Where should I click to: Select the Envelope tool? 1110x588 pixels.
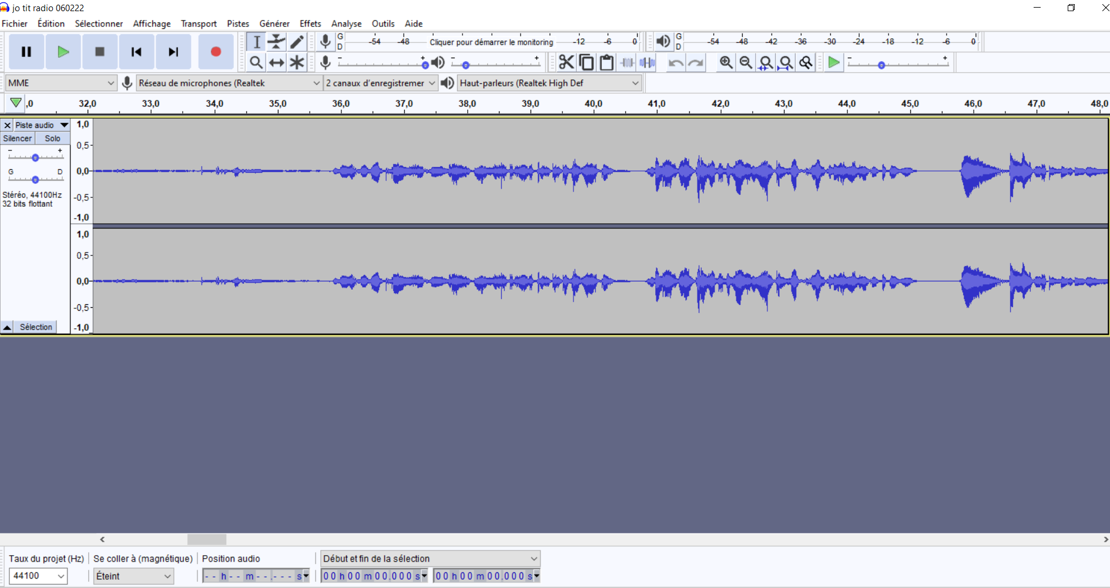[276, 42]
